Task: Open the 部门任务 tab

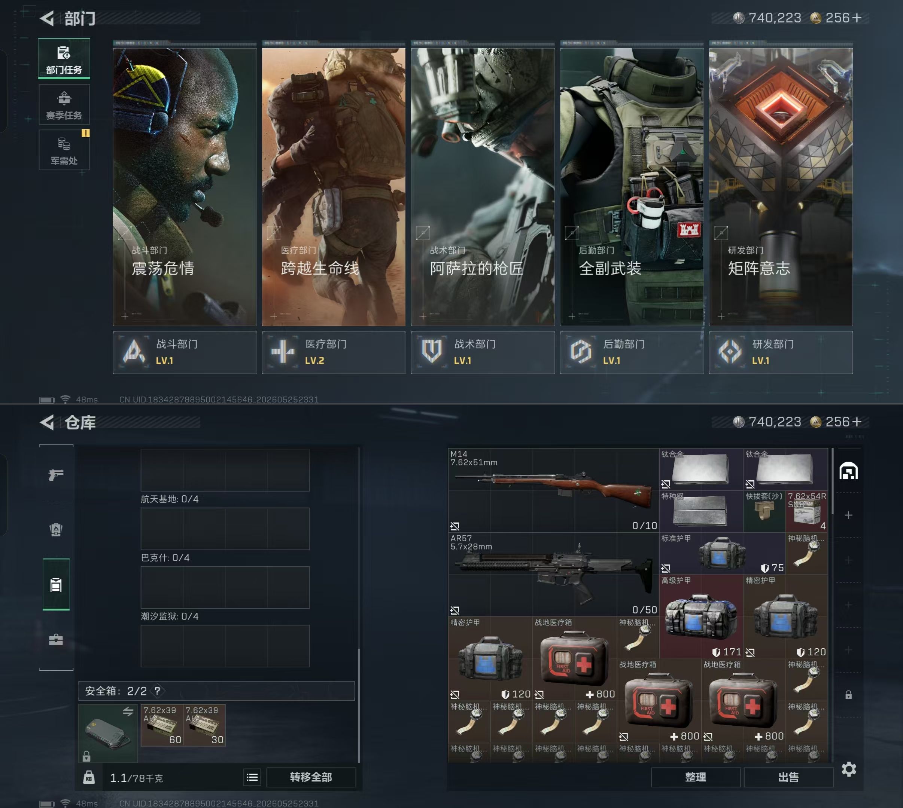Action: pos(64,59)
